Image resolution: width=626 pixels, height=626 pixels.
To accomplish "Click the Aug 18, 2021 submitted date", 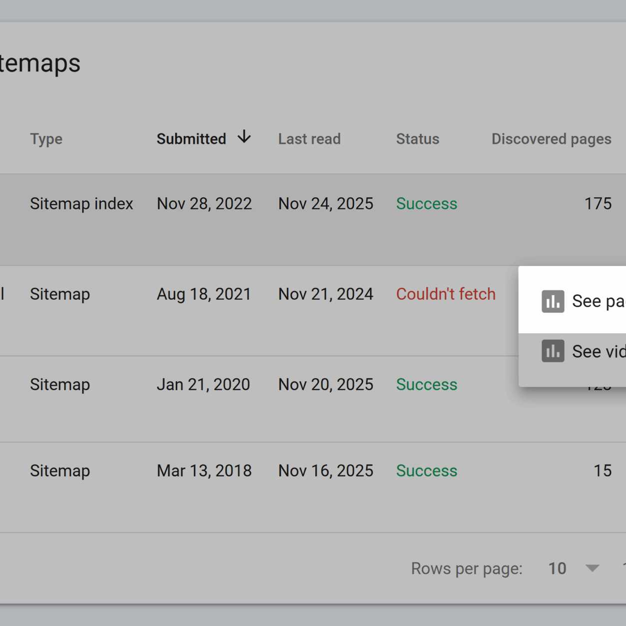I will (x=204, y=294).
